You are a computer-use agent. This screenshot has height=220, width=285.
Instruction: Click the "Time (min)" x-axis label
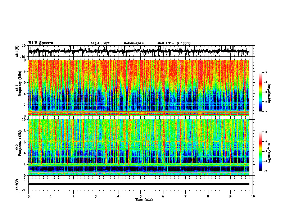pos(144,200)
